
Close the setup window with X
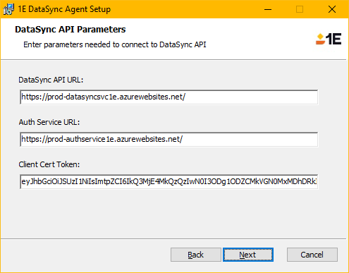click(x=332, y=9)
